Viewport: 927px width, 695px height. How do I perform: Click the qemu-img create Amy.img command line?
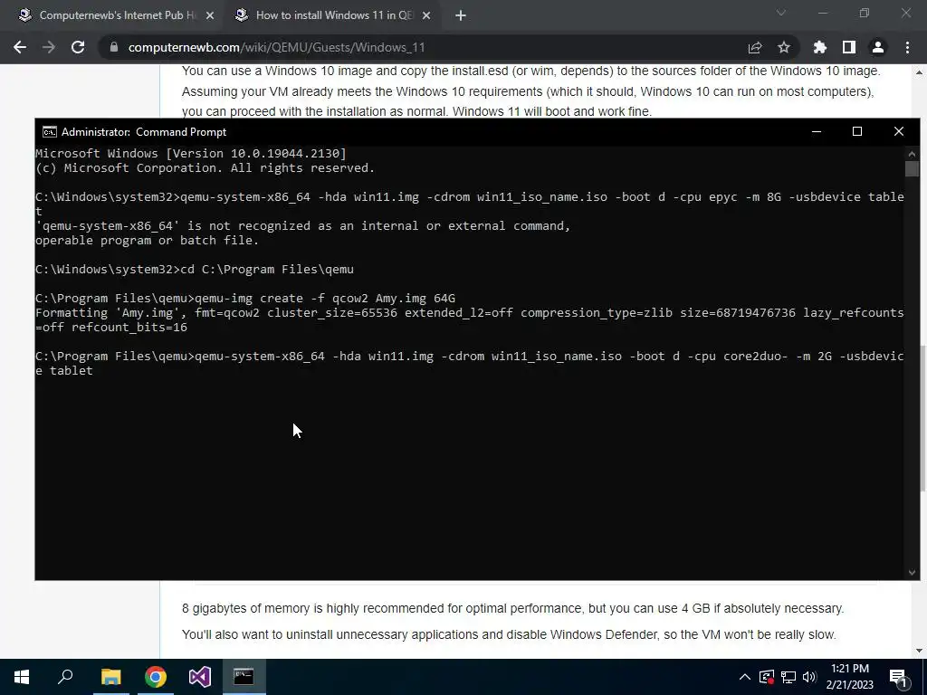tap(245, 299)
